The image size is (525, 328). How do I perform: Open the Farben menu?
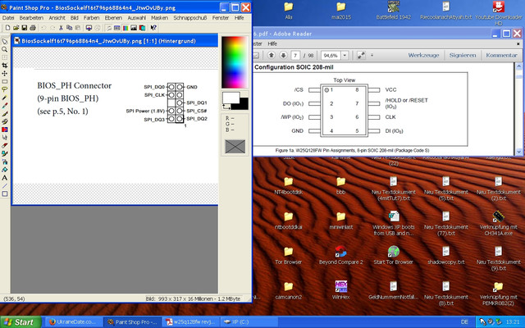tap(91, 18)
